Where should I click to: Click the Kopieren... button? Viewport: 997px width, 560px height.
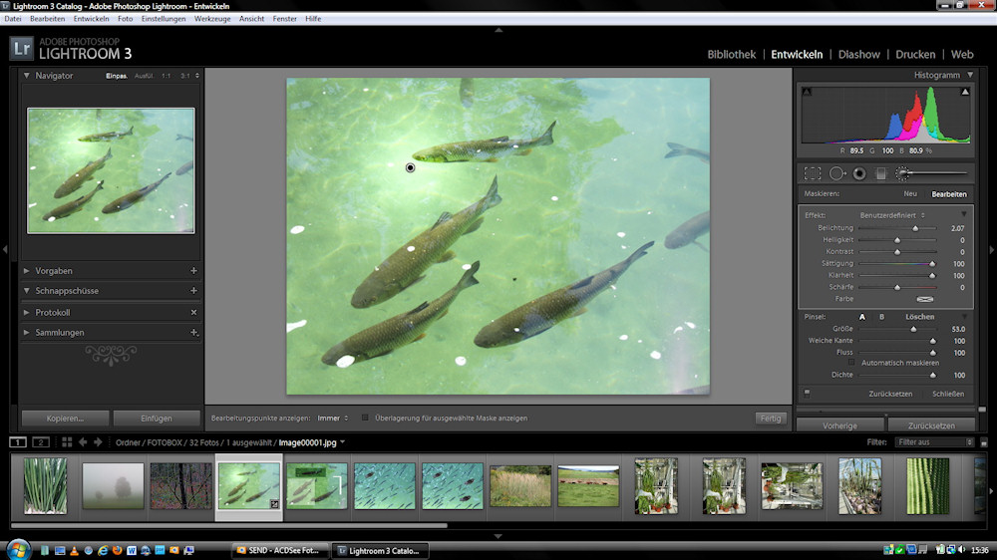tap(66, 419)
